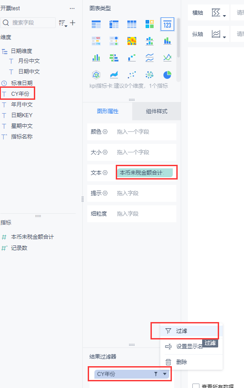The width and height of the screenshot is (244, 388).
Task: Select the 日期KEY dimension field
Action: (x=22, y=115)
